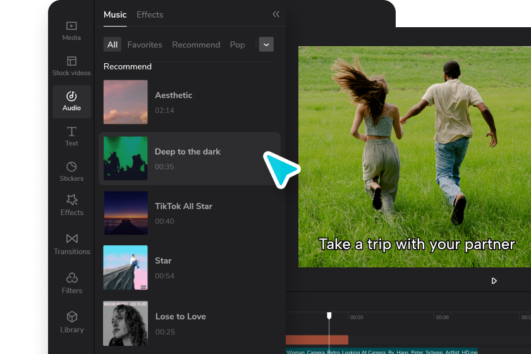This screenshot has width=531, height=354.
Task: Collapse the audio panel with double chevron
Action: click(x=276, y=15)
